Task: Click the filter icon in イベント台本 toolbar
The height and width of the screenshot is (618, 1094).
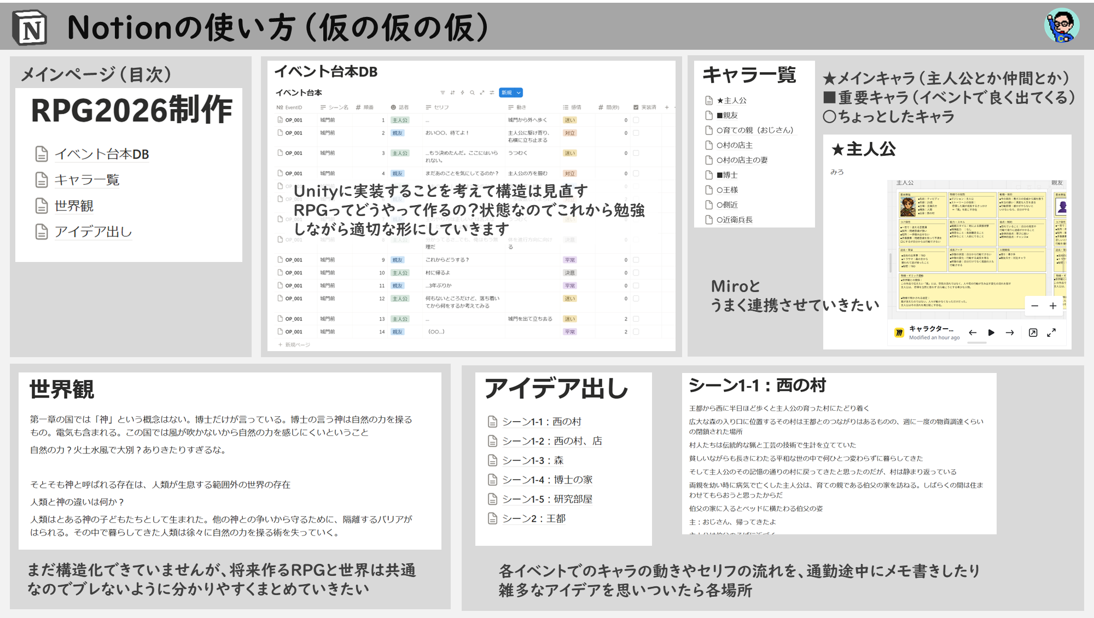Action: 443,92
